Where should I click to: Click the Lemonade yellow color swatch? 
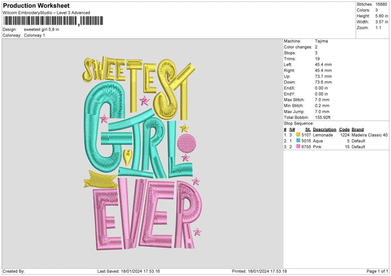(x=298, y=135)
